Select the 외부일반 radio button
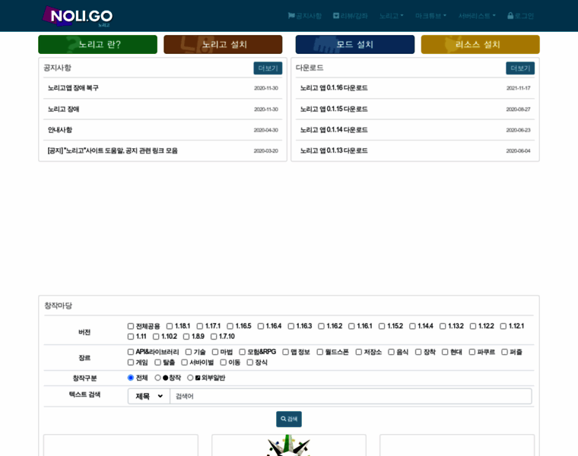 [x=190, y=378]
